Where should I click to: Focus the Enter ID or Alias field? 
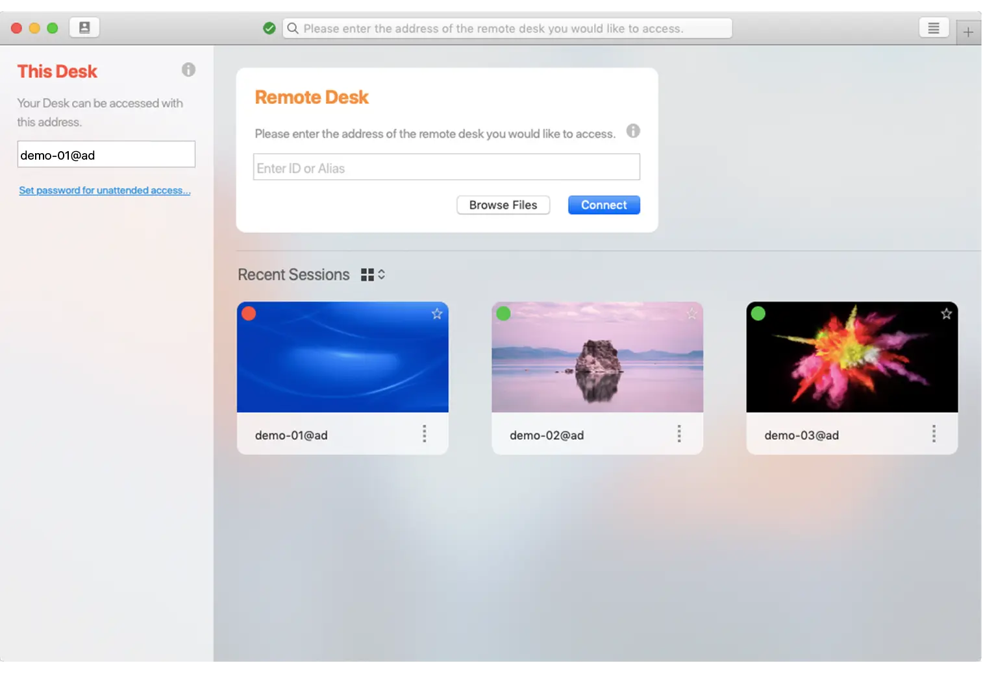(x=447, y=167)
